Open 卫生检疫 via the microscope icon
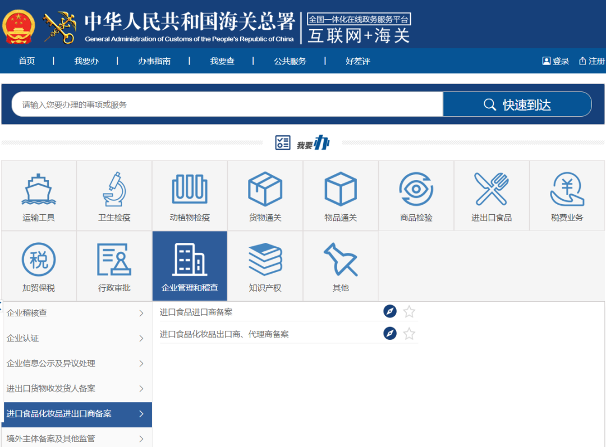 (114, 190)
